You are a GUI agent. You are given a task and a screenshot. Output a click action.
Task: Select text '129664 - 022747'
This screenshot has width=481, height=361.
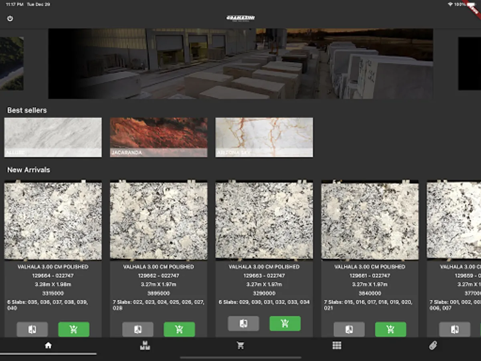pyautogui.click(x=53, y=276)
